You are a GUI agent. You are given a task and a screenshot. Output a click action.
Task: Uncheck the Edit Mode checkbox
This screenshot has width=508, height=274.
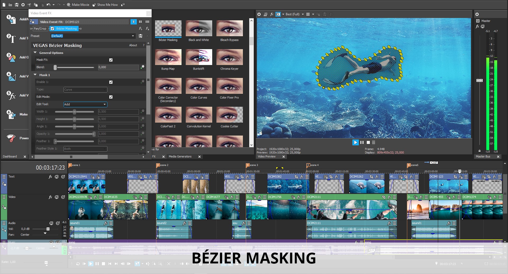pos(111,97)
